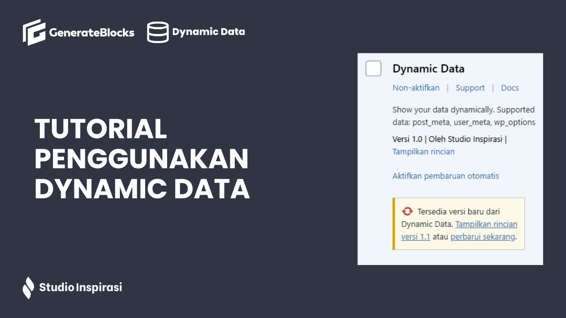Viewport: 566px width, 318px height.
Task: Click the red update-available refresh icon
Action: [x=407, y=211]
